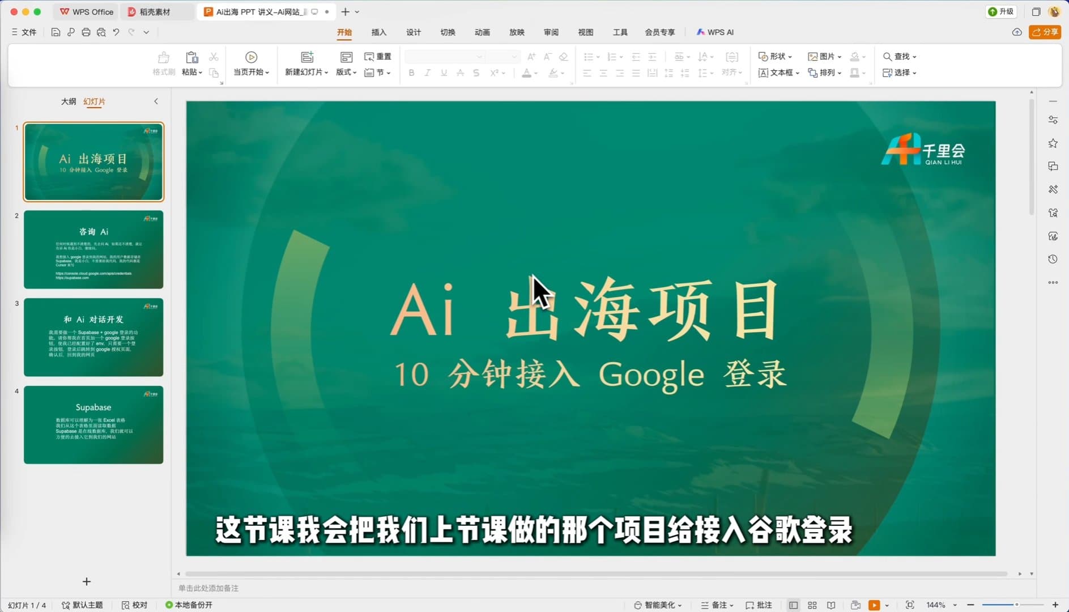This screenshot has height=612, width=1069.
Task: Open WPS AI from the ribbon
Action: coord(715,32)
